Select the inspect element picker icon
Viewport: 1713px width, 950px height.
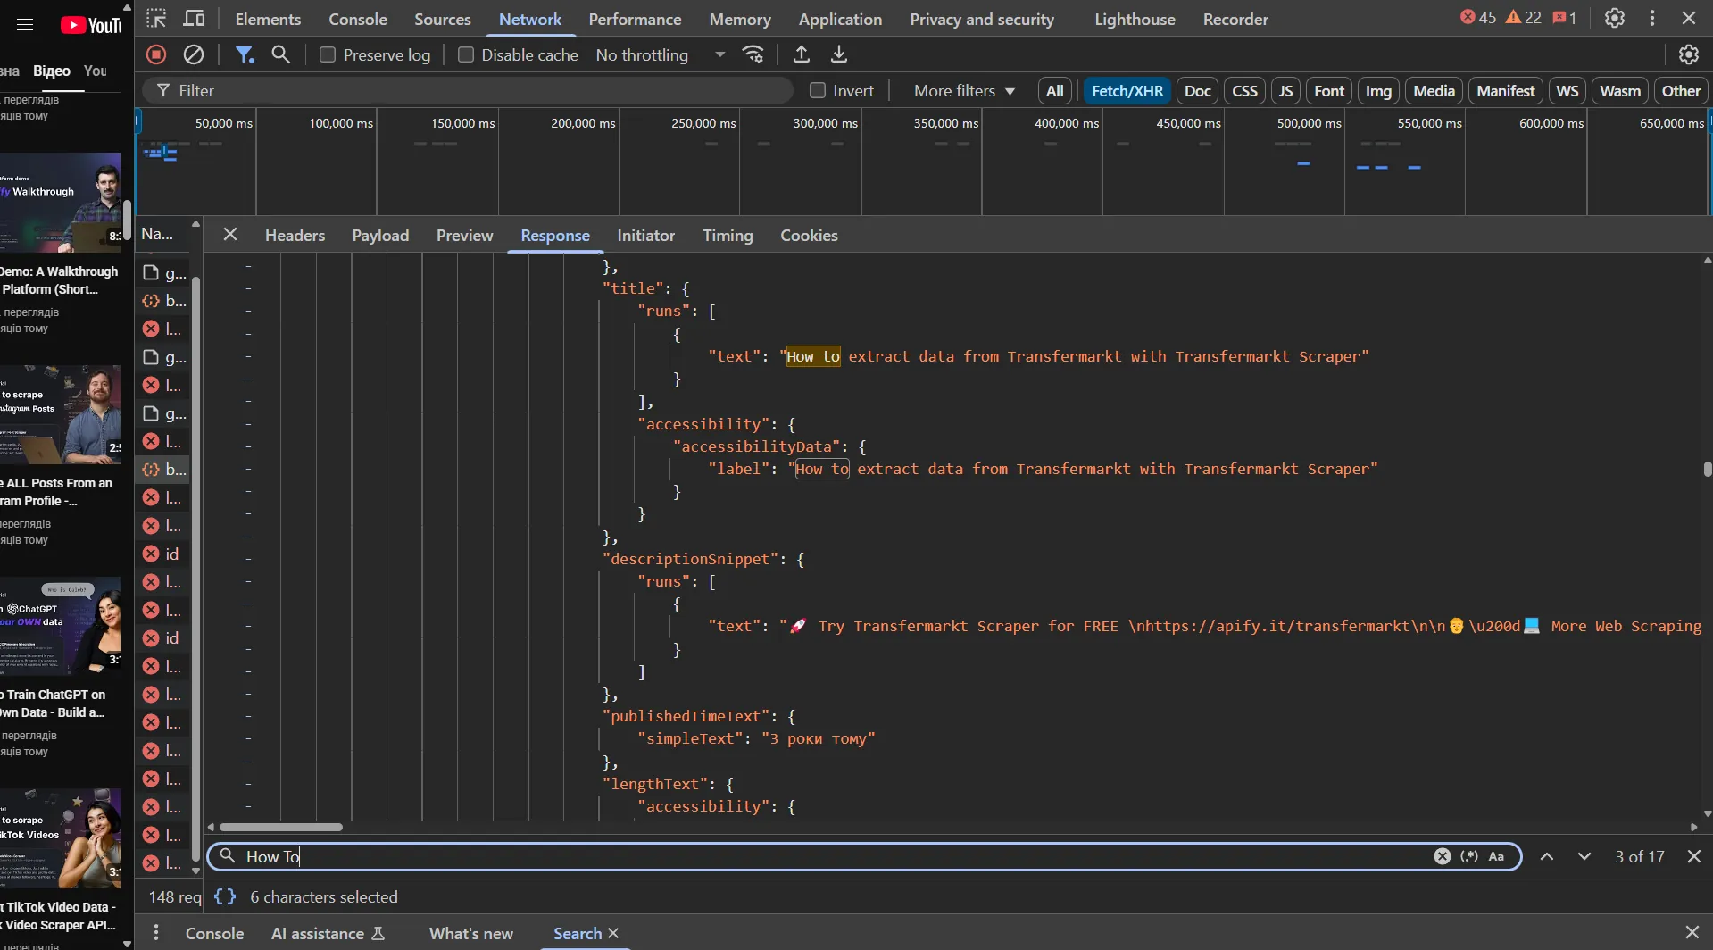[x=156, y=19]
